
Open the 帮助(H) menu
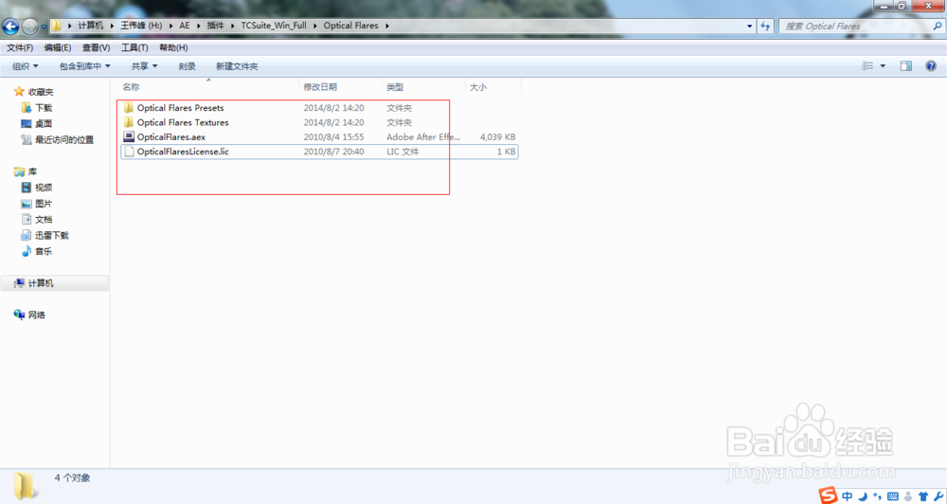pyautogui.click(x=173, y=47)
